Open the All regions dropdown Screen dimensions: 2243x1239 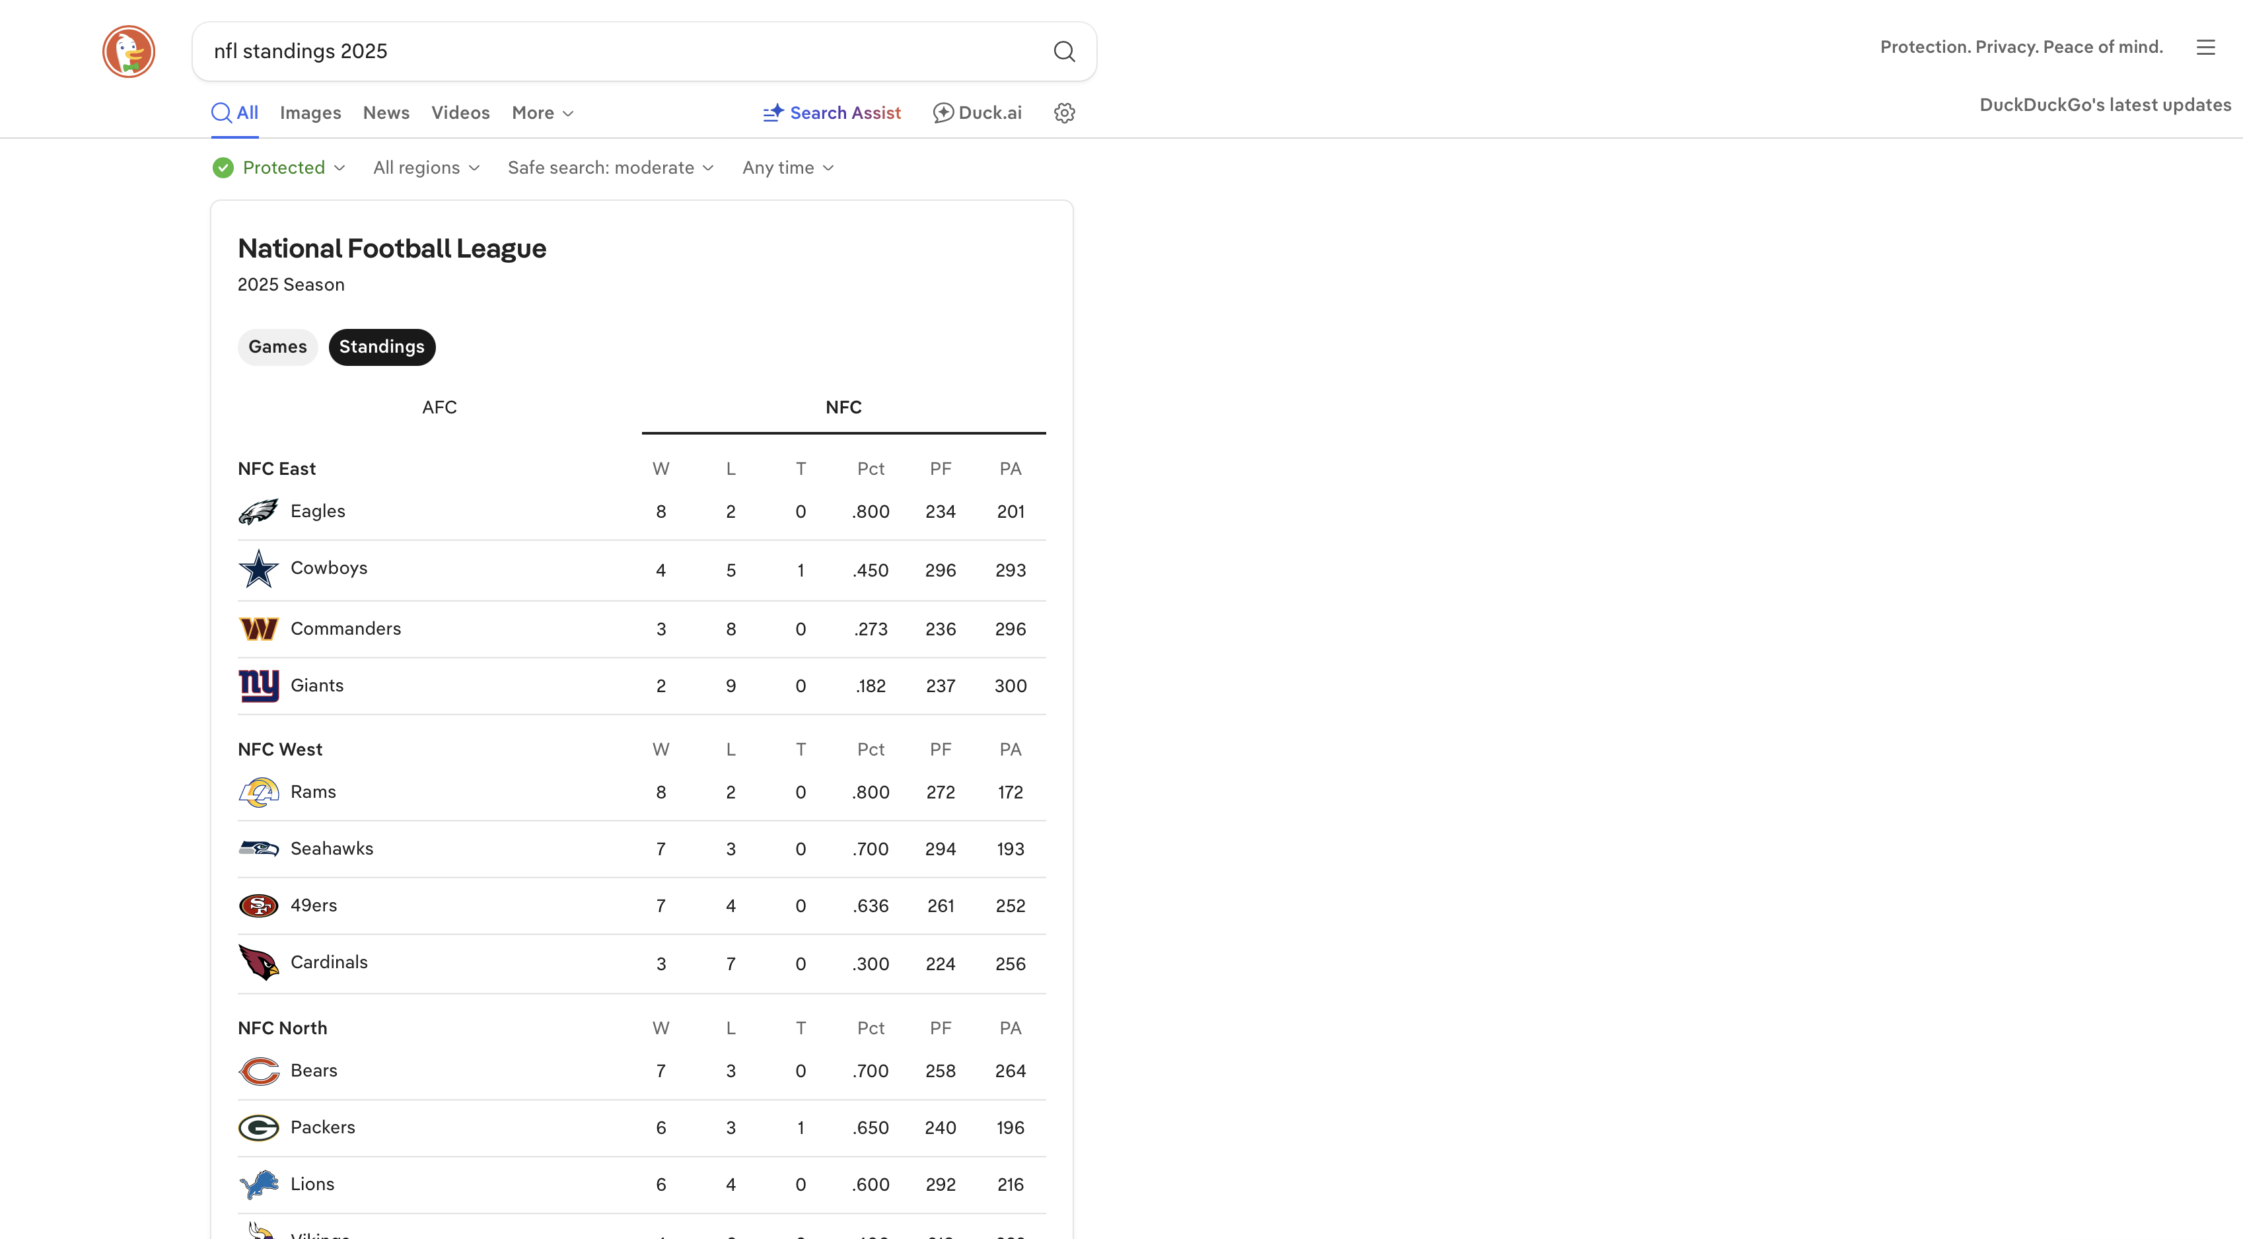point(425,167)
